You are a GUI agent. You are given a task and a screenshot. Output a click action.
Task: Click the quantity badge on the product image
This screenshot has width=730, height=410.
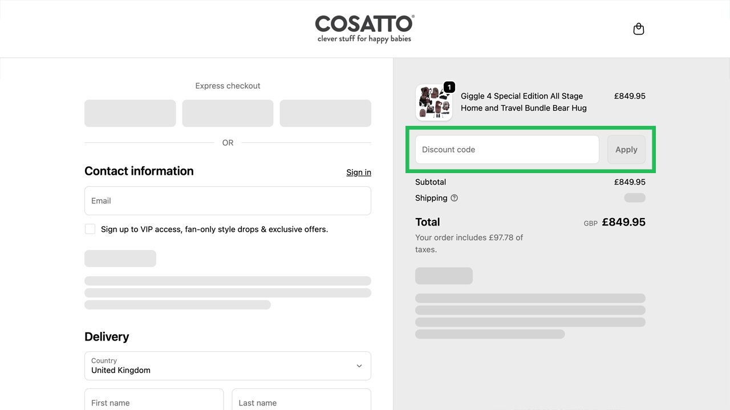tap(449, 87)
